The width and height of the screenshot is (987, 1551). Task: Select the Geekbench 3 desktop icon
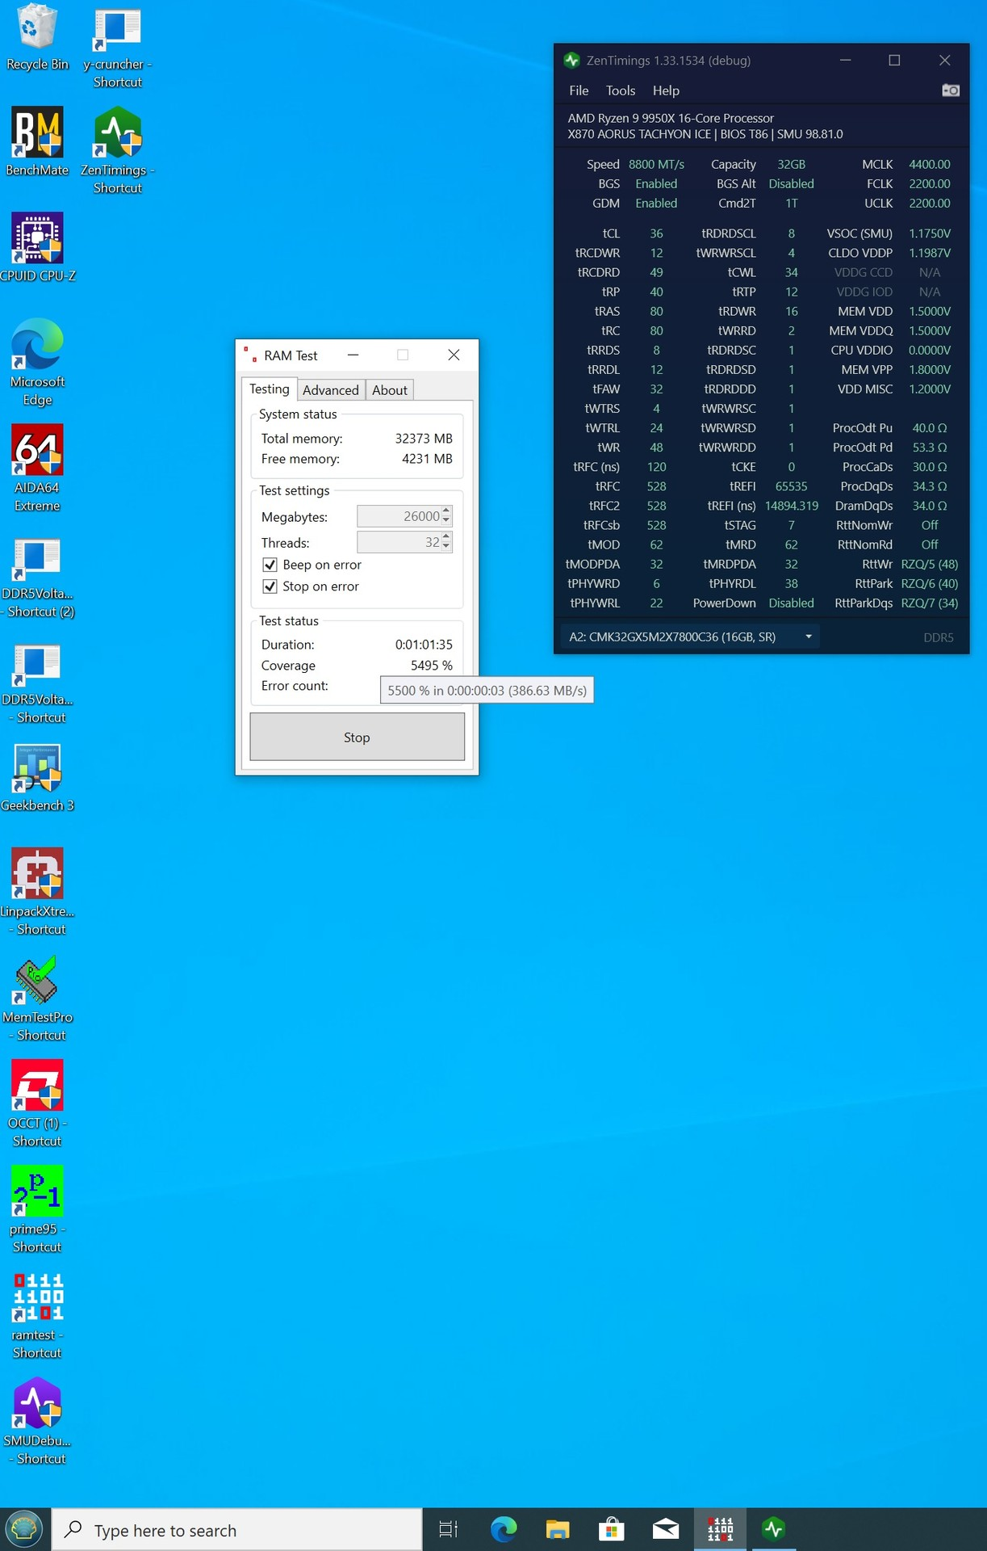point(37,778)
